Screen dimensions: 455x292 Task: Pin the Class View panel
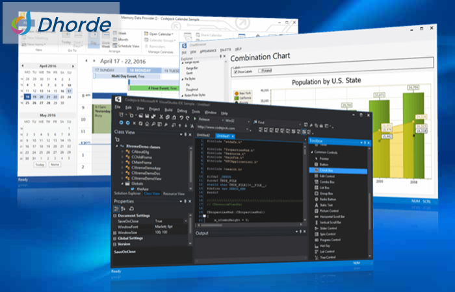[185, 134]
